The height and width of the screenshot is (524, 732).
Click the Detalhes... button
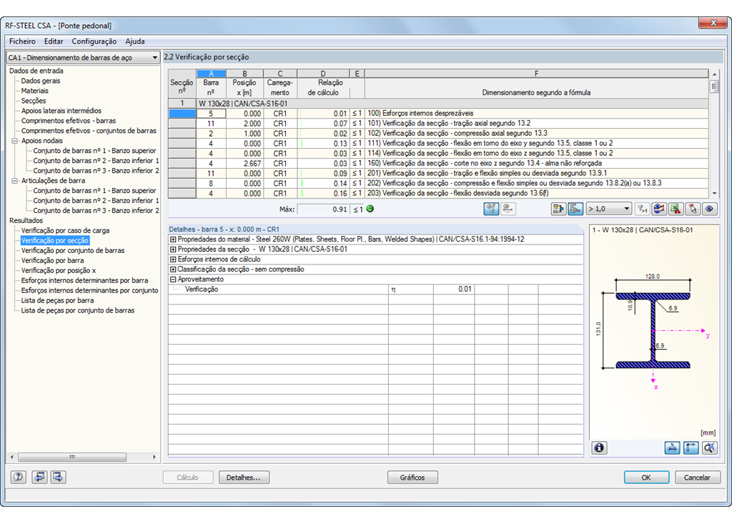tap(244, 478)
